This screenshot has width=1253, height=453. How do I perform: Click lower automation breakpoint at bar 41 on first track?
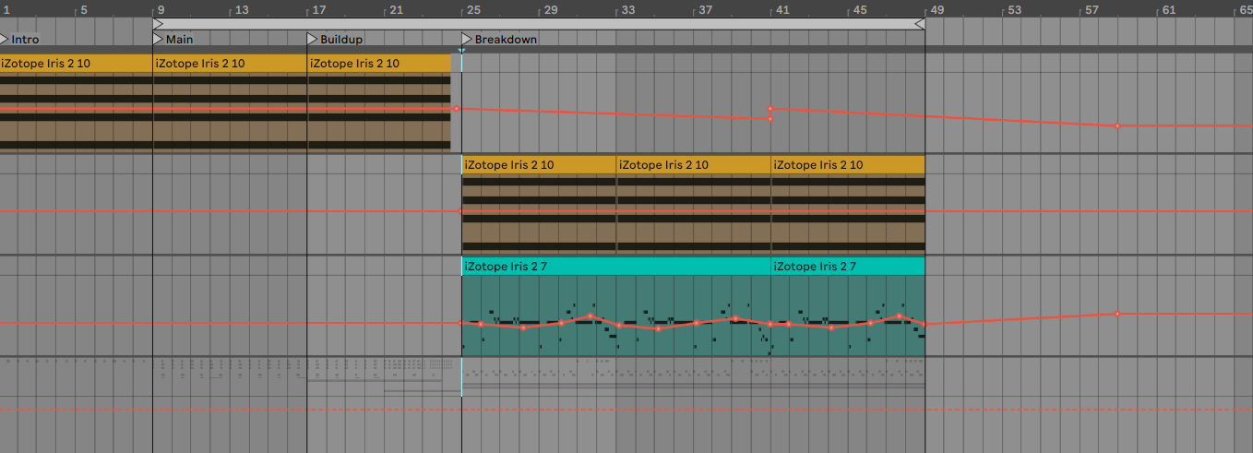pyautogui.click(x=770, y=119)
